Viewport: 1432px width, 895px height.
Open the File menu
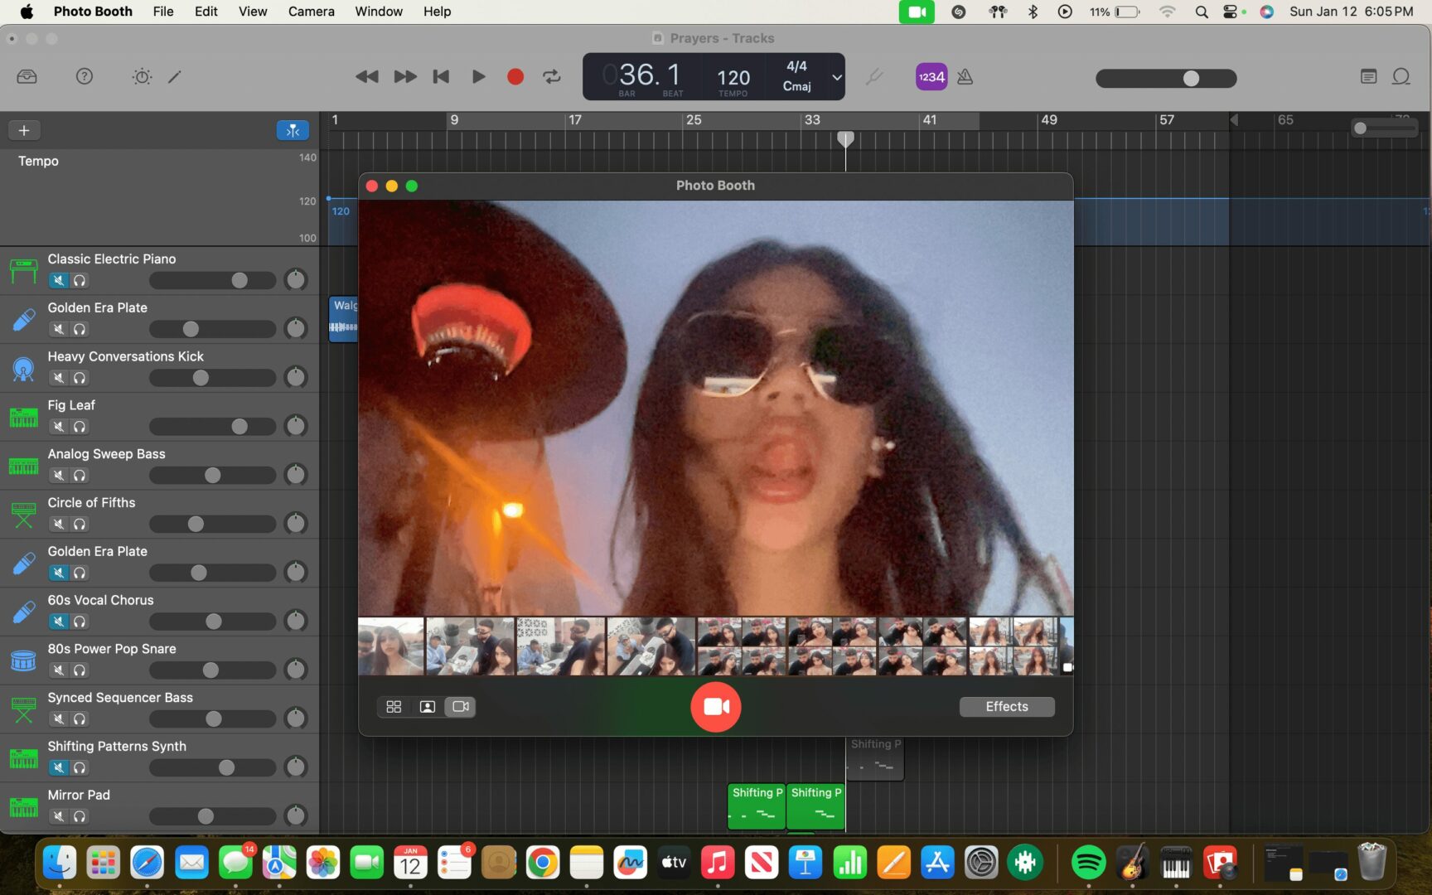(x=162, y=12)
